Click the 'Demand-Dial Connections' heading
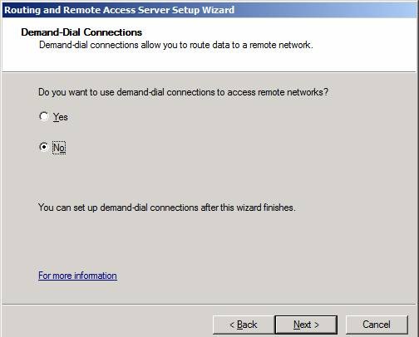The width and height of the screenshot is (419, 337). click(x=81, y=32)
